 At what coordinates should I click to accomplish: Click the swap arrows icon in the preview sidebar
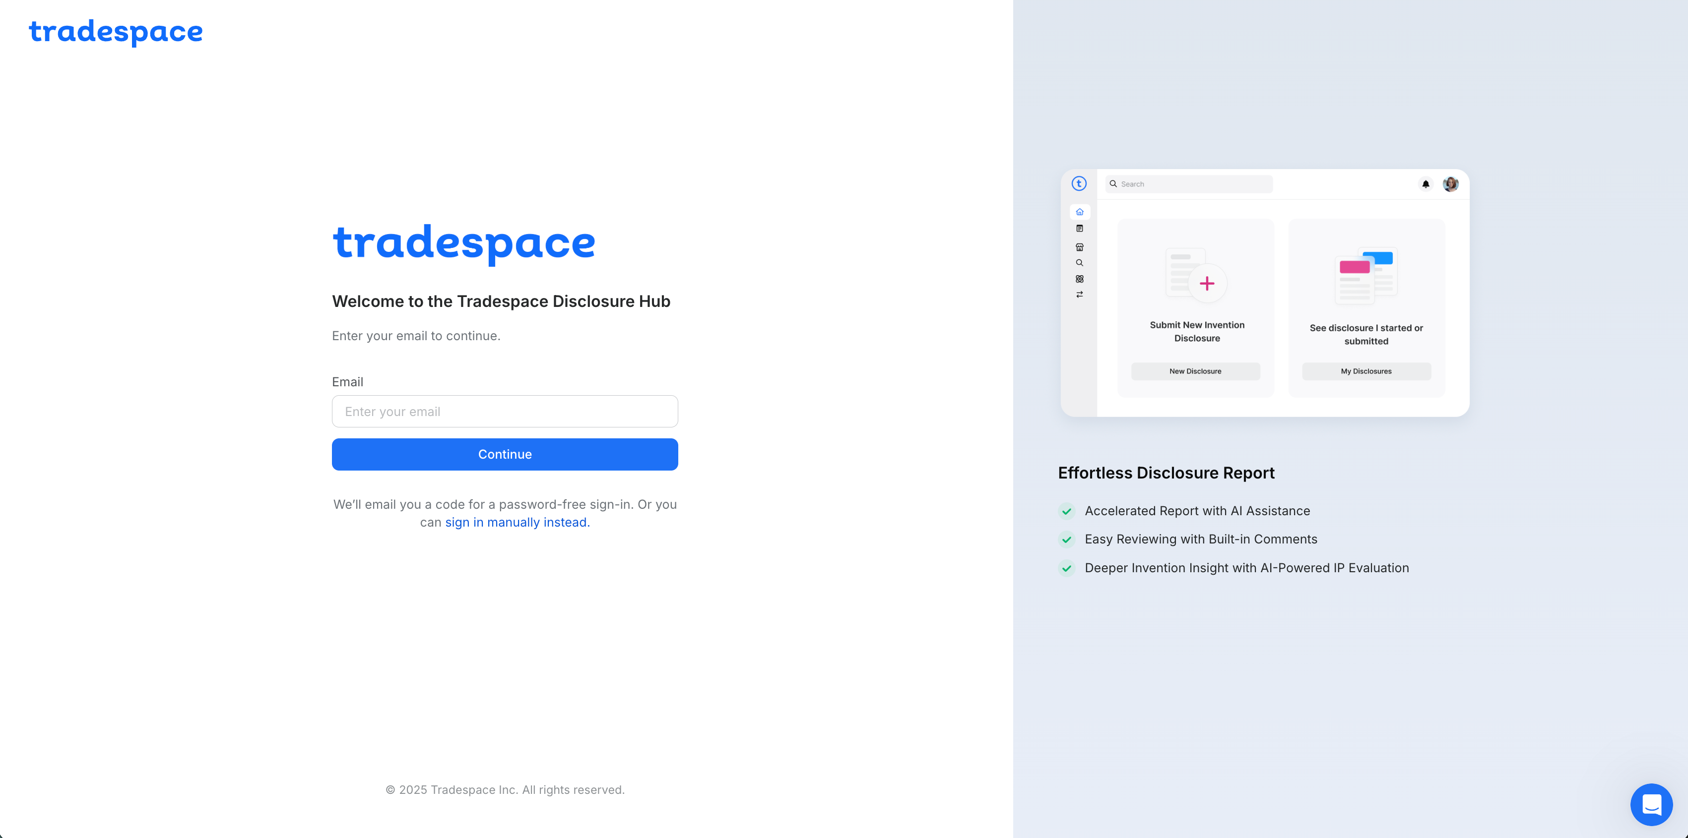coord(1079,295)
